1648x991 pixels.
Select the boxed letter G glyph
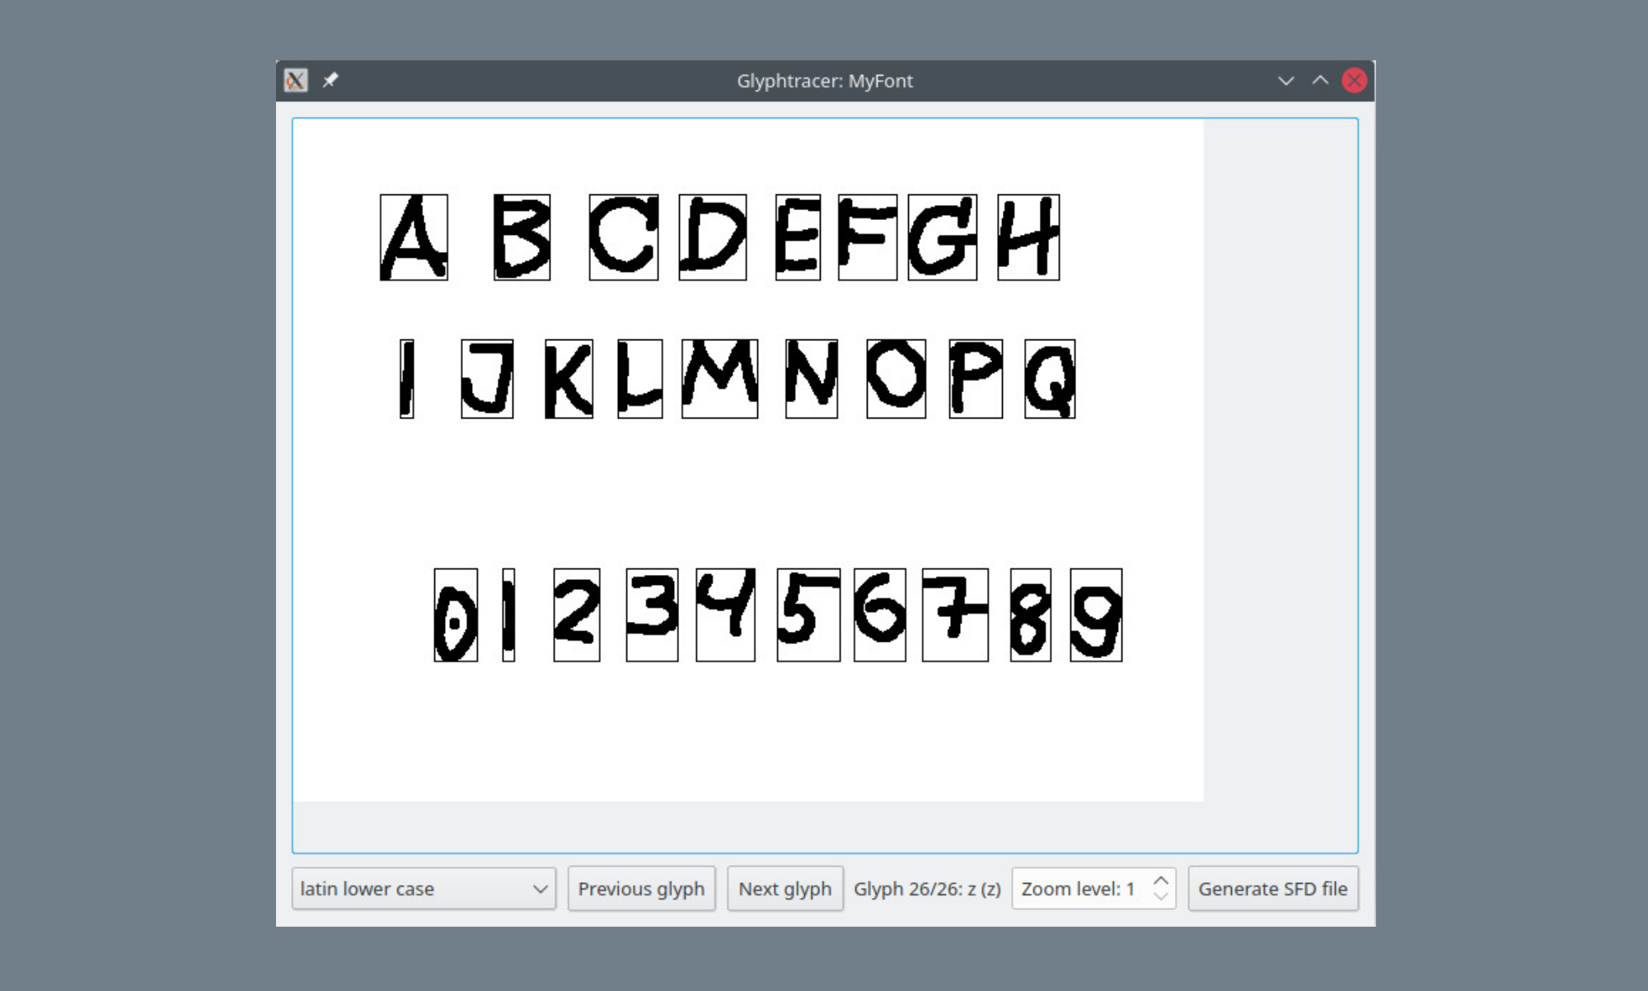coord(943,237)
